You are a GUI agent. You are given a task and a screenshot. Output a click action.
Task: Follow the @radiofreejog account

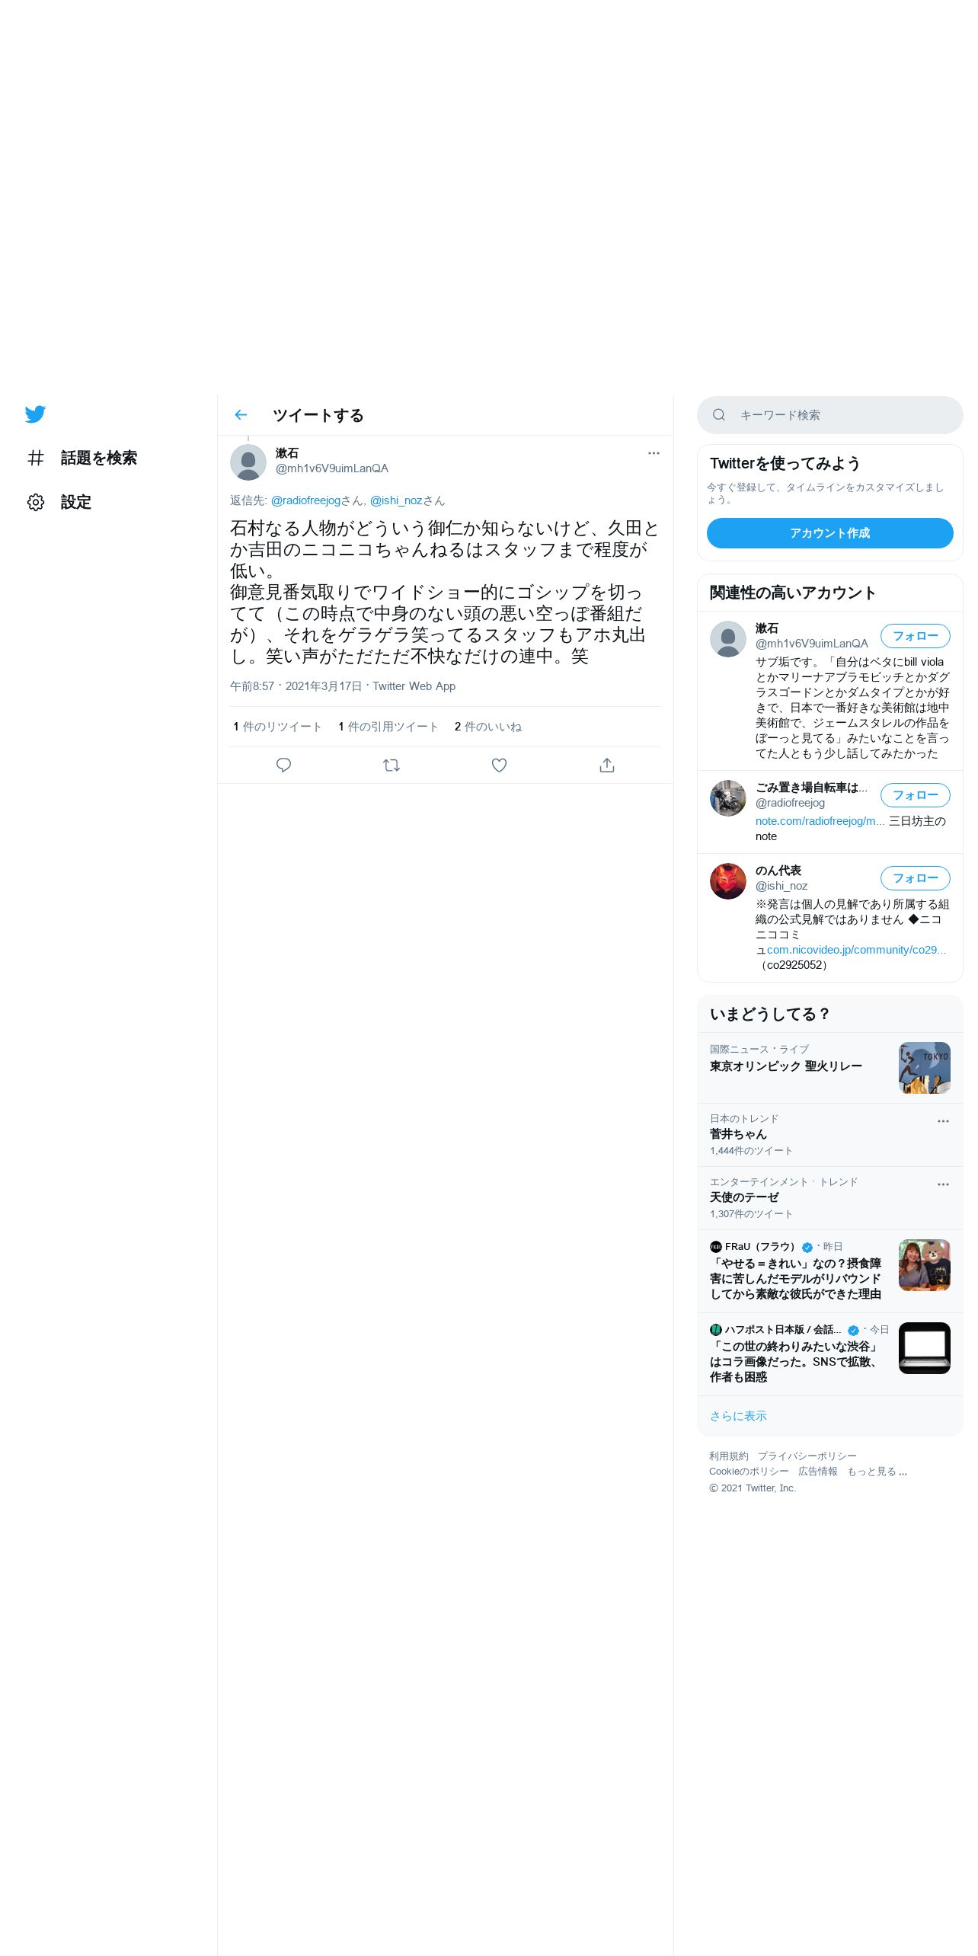[916, 795]
